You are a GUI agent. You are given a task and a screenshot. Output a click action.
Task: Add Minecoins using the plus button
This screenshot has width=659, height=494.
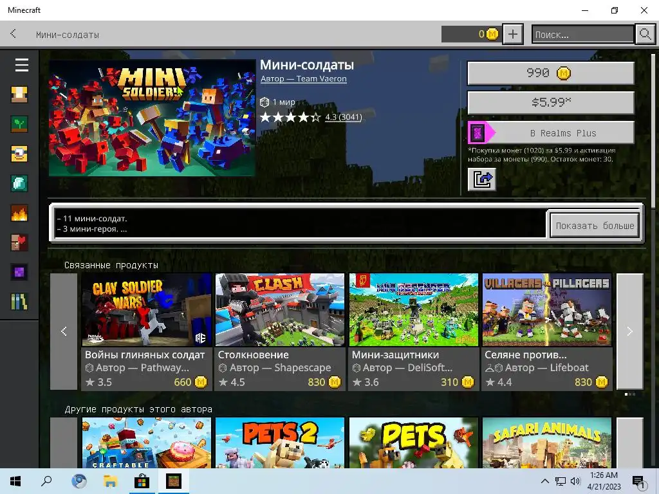click(x=513, y=34)
